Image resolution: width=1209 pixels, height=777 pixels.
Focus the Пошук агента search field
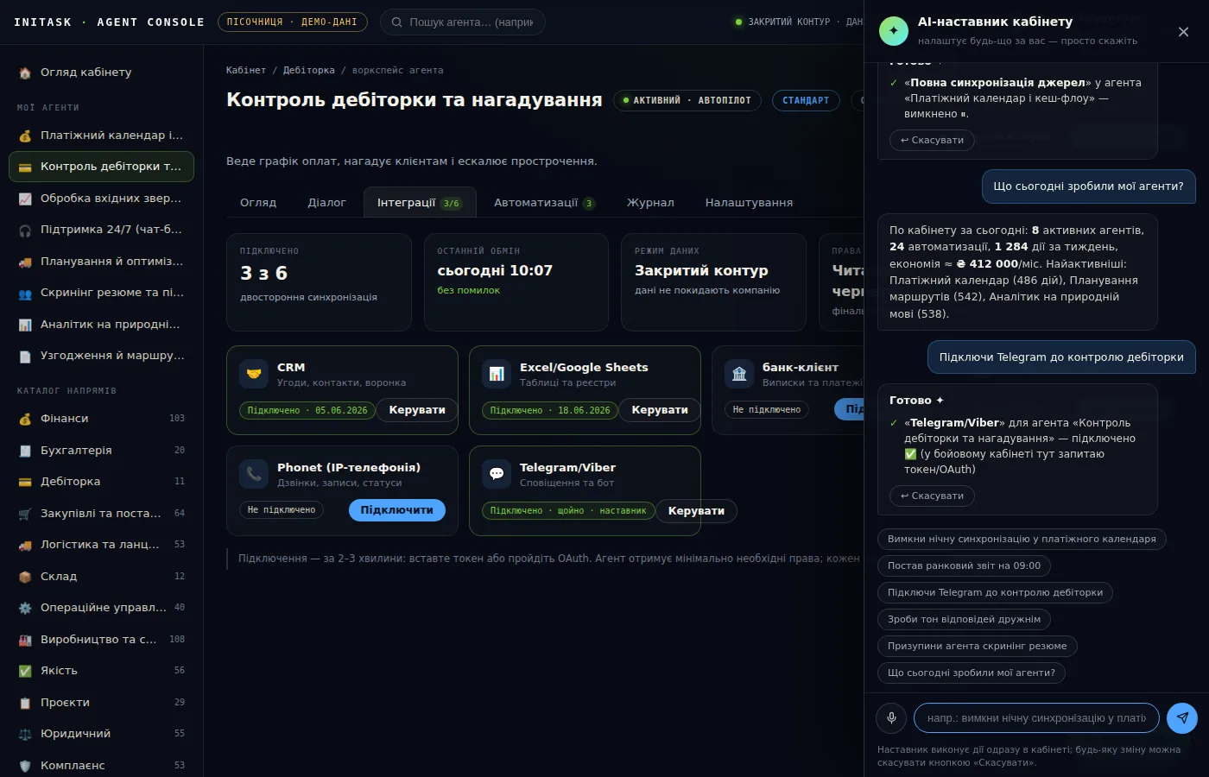click(463, 22)
